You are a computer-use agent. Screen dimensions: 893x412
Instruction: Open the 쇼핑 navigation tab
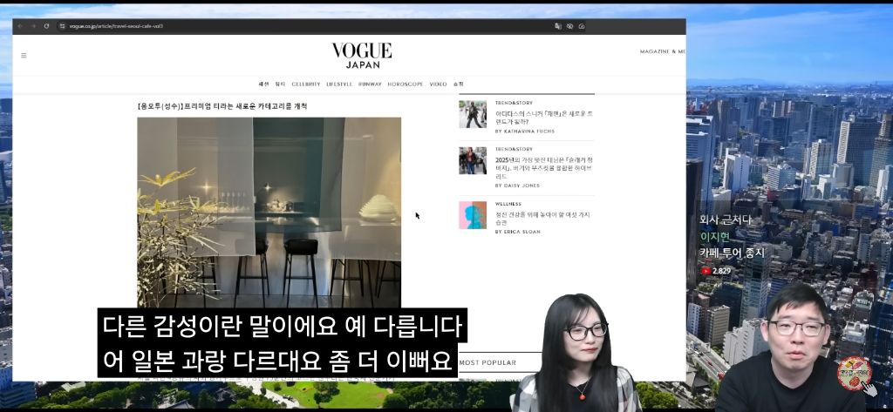coord(459,84)
